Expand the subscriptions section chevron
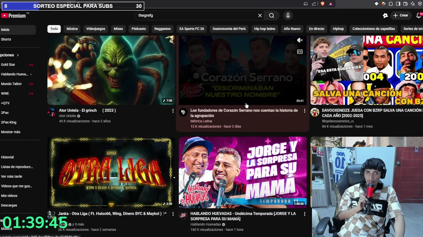The image size is (423, 237). coord(18,55)
